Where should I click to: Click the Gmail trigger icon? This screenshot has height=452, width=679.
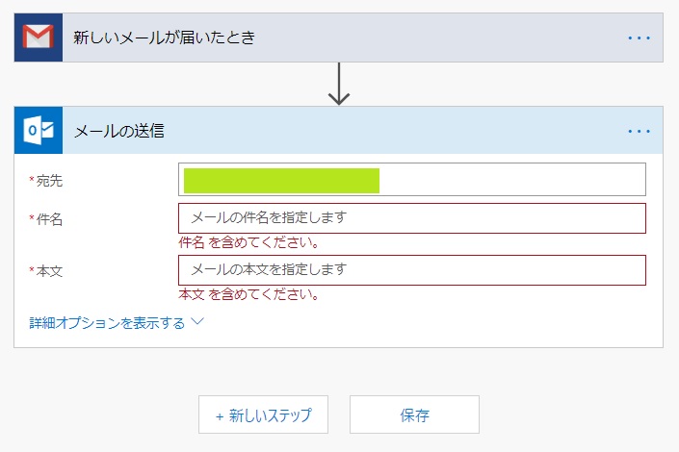coord(39,38)
